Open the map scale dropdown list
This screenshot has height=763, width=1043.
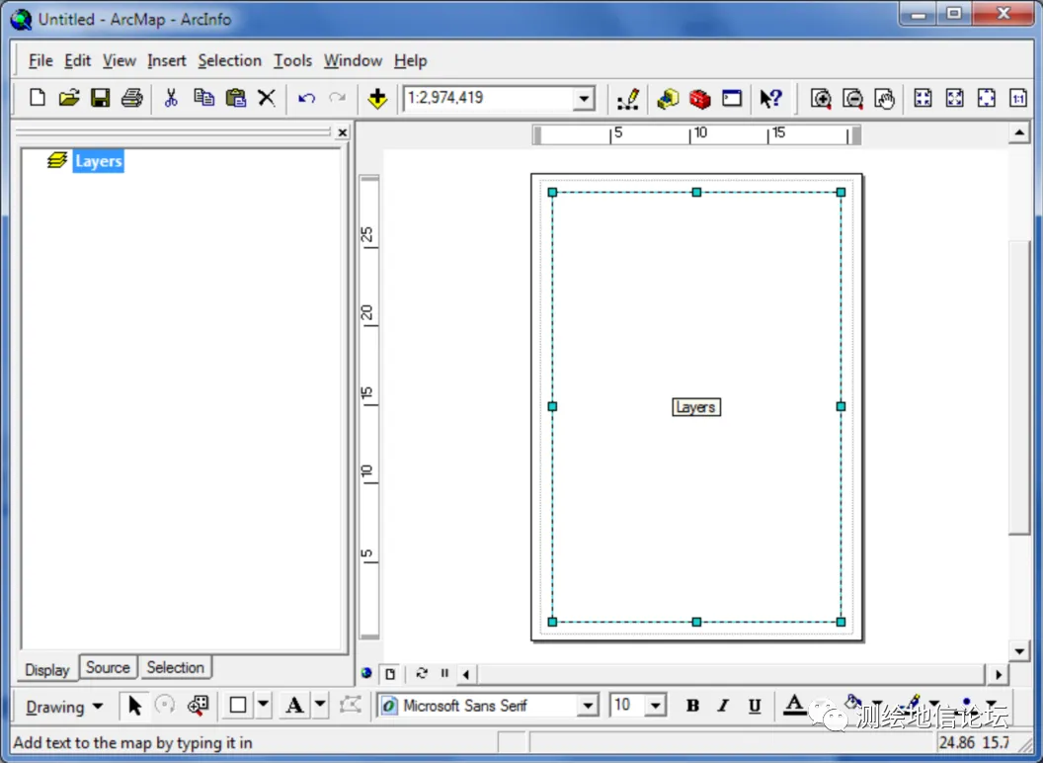tap(584, 99)
